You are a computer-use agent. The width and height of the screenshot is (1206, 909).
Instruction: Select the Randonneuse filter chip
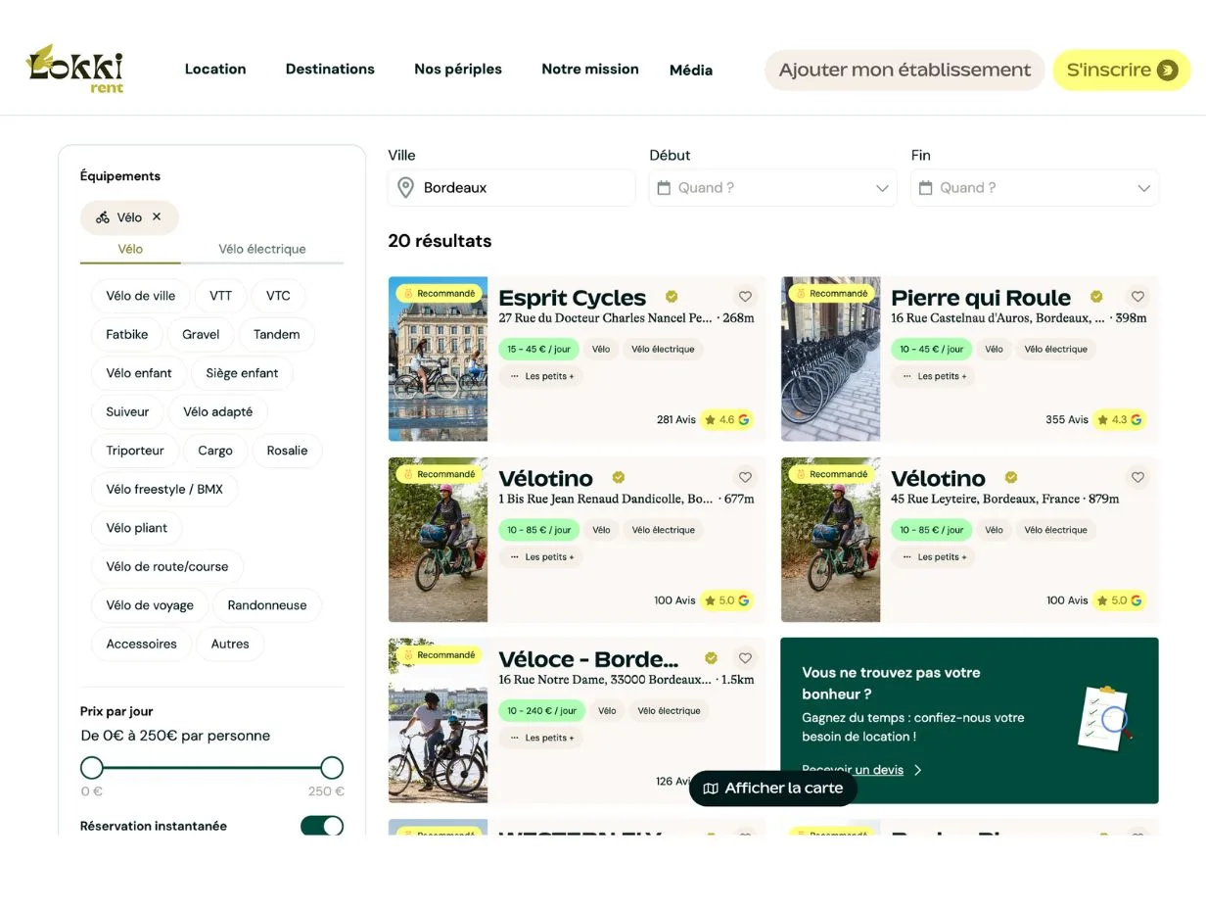[x=267, y=605]
